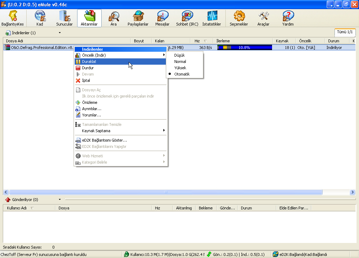Click the Dosya Adı column header
The height and width of the screenshot is (258, 359).
point(67,41)
